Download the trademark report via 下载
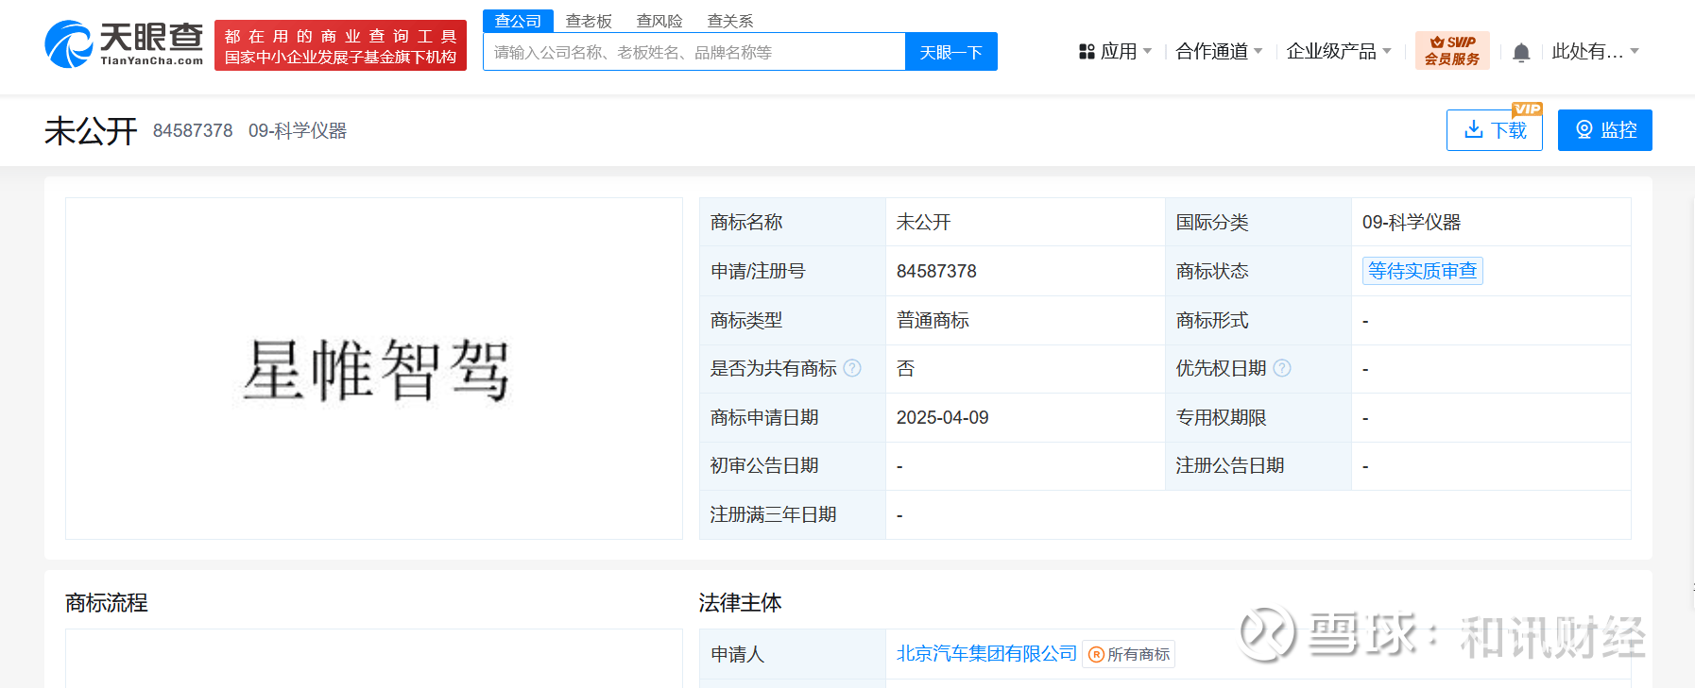The width and height of the screenshot is (1695, 688). point(1494,130)
